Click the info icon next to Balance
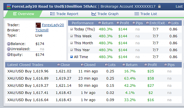 tap(9, 44)
